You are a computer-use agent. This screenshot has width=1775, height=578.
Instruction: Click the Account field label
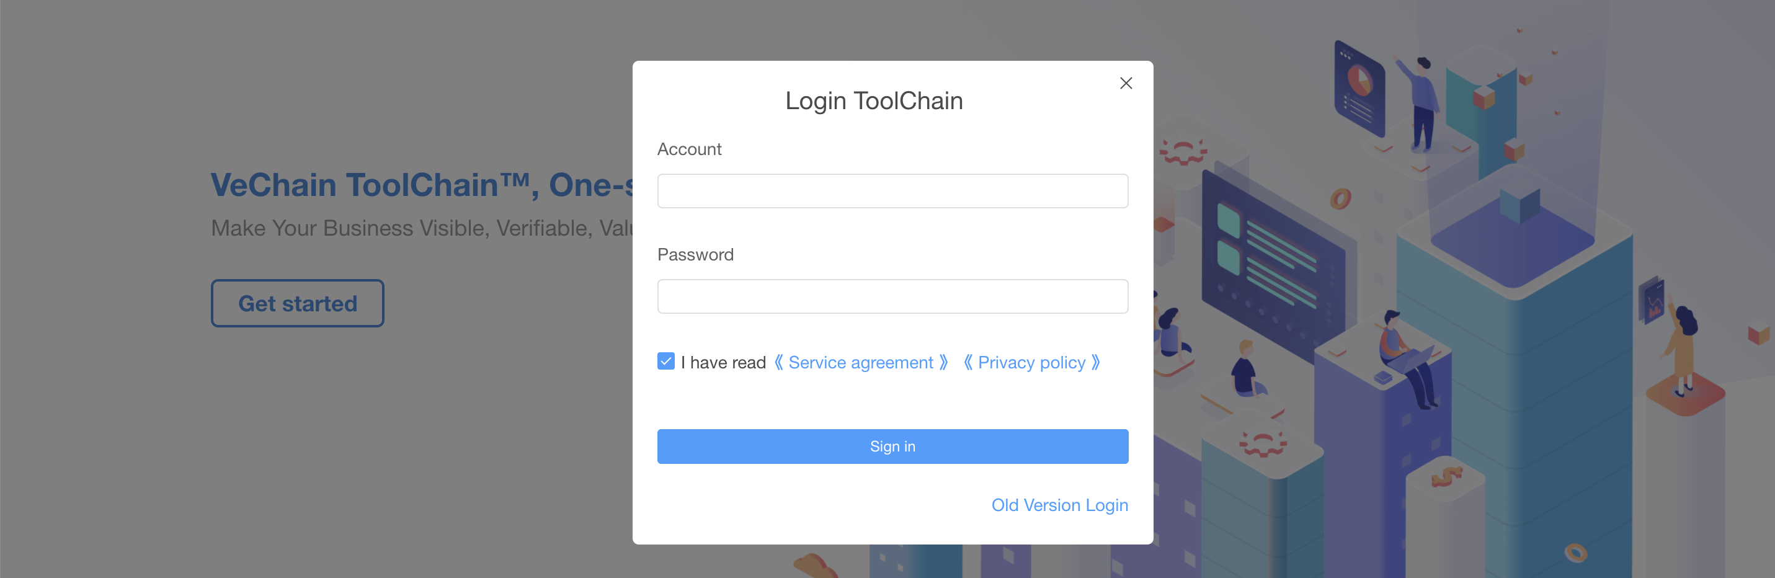click(689, 149)
